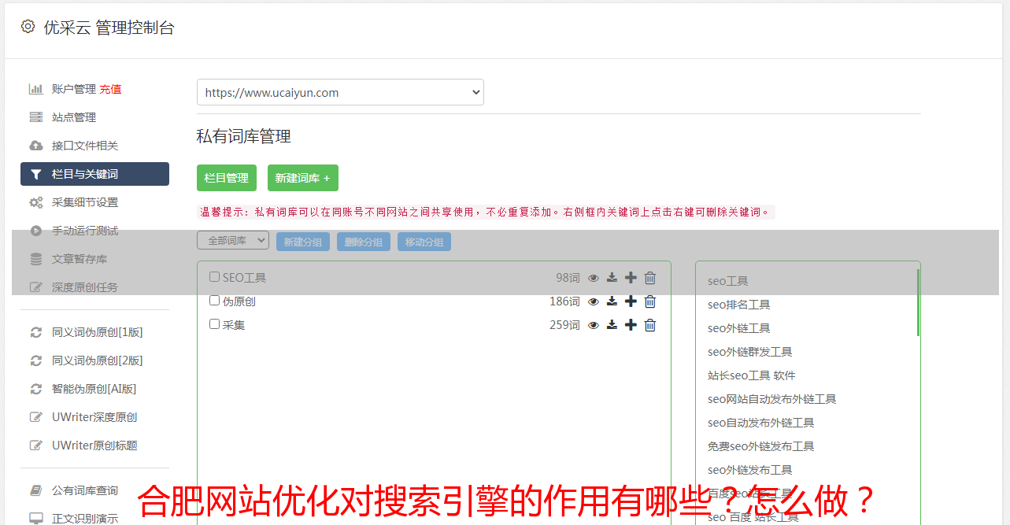This screenshot has height=525, width=1010.
Task: Check the 伪原创 library checkbox
Action: click(x=214, y=301)
